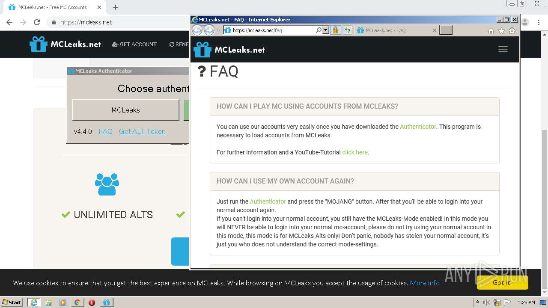Go back in Internet Explorer

[x=197, y=30]
